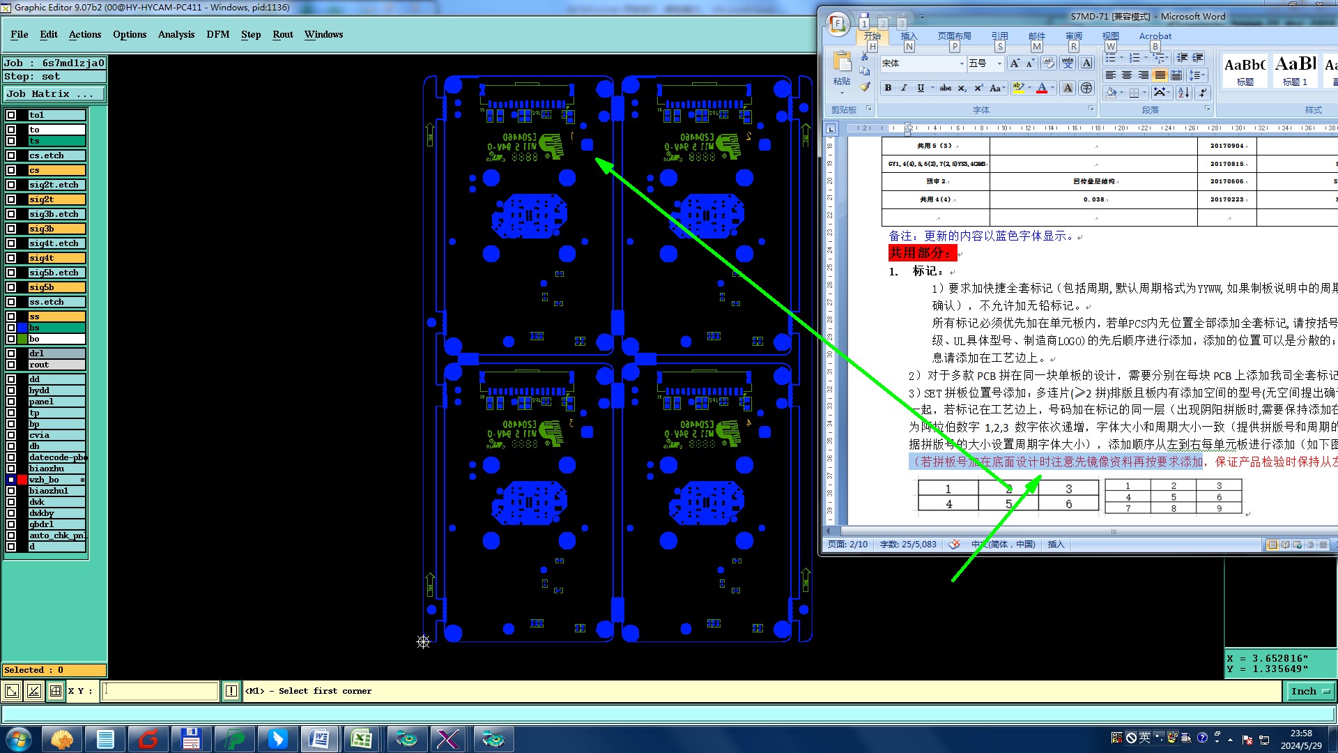Open the DFM menu

pyautogui.click(x=217, y=34)
